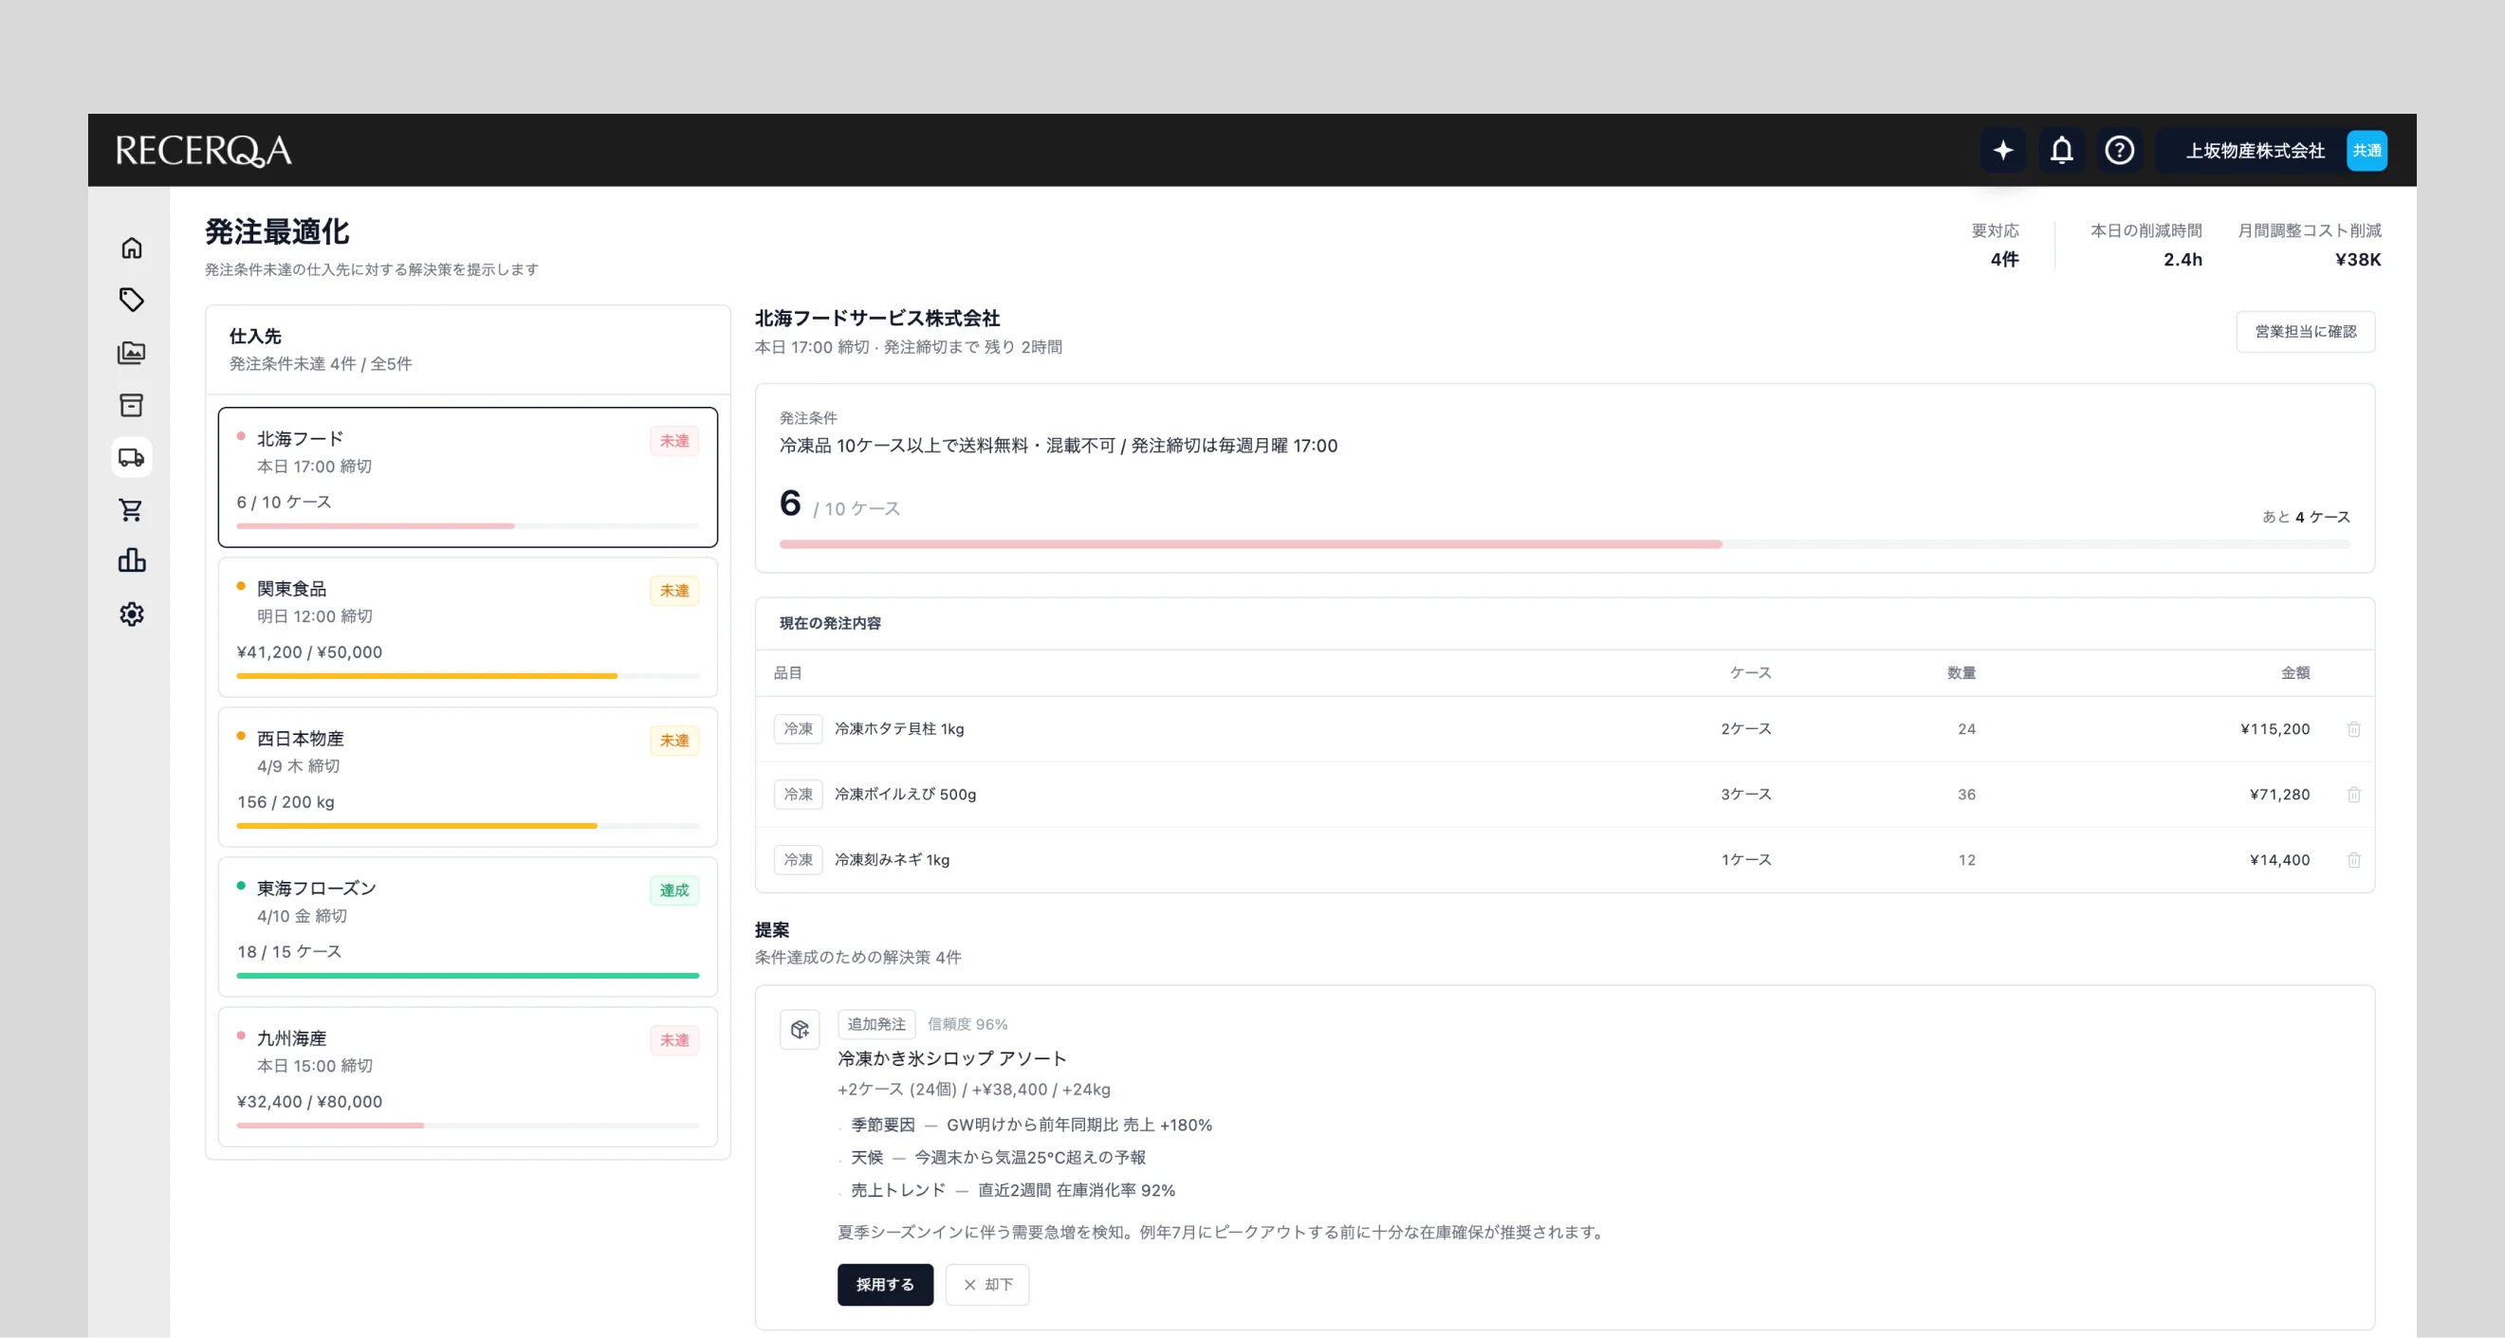Click the 採用する button
Viewport: 2505px width, 1338px height.
coord(885,1285)
